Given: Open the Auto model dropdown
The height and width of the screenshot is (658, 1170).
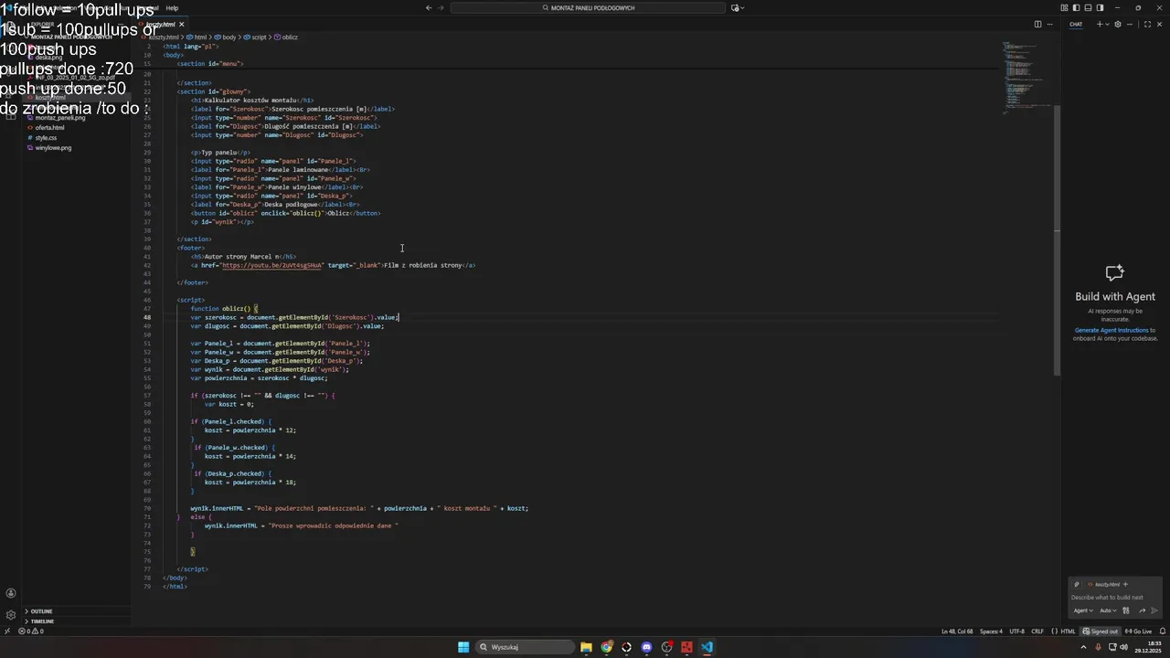Looking at the screenshot, I should tap(1108, 610).
